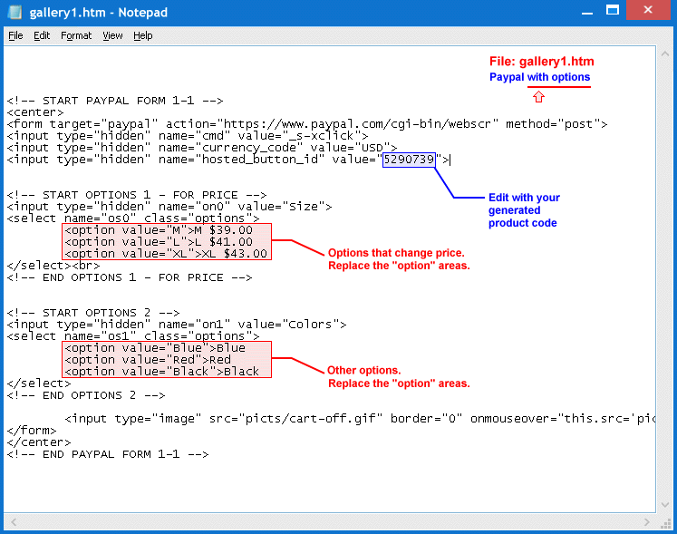Click the name="on0" value="Size" line
The width and height of the screenshot is (677, 534).
[169, 207]
